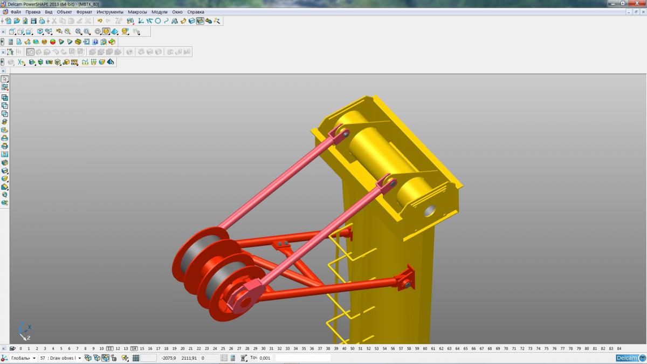Click the X coordinate field -2075,9
Screen dimensions: 647x364
(x=168, y=358)
